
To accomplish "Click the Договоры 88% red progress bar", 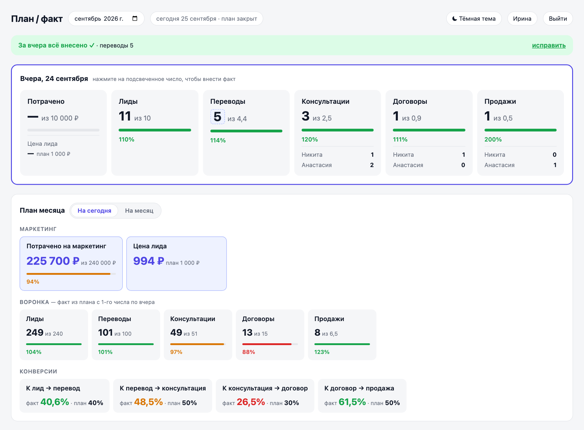I will click(270, 344).
